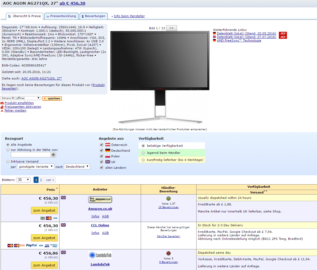Open the AOC AGON AG271QG, 27" link
The image size is (317, 270).
tap(41, 78)
